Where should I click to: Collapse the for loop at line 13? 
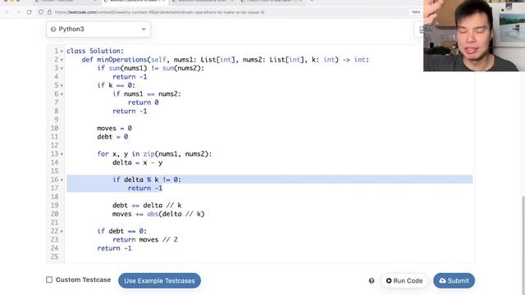click(x=62, y=154)
